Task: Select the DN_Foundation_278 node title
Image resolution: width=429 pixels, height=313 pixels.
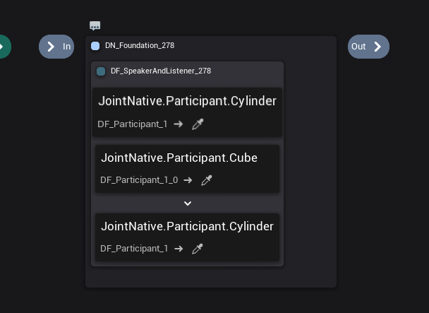Action: [x=140, y=46]
